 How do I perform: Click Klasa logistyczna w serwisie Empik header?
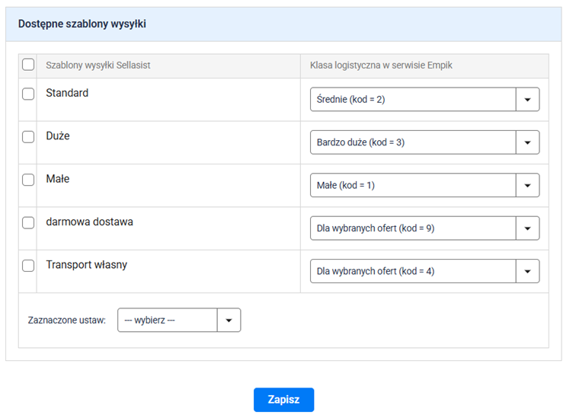(x=382, y=65)
